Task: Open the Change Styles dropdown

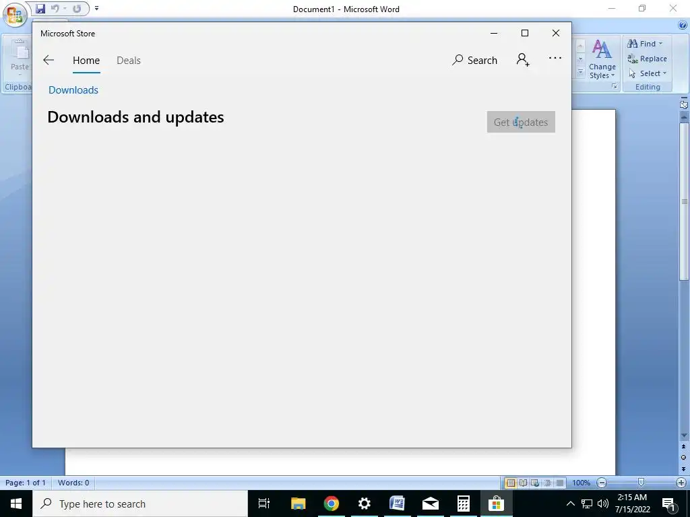Action: tap(602, 59)
